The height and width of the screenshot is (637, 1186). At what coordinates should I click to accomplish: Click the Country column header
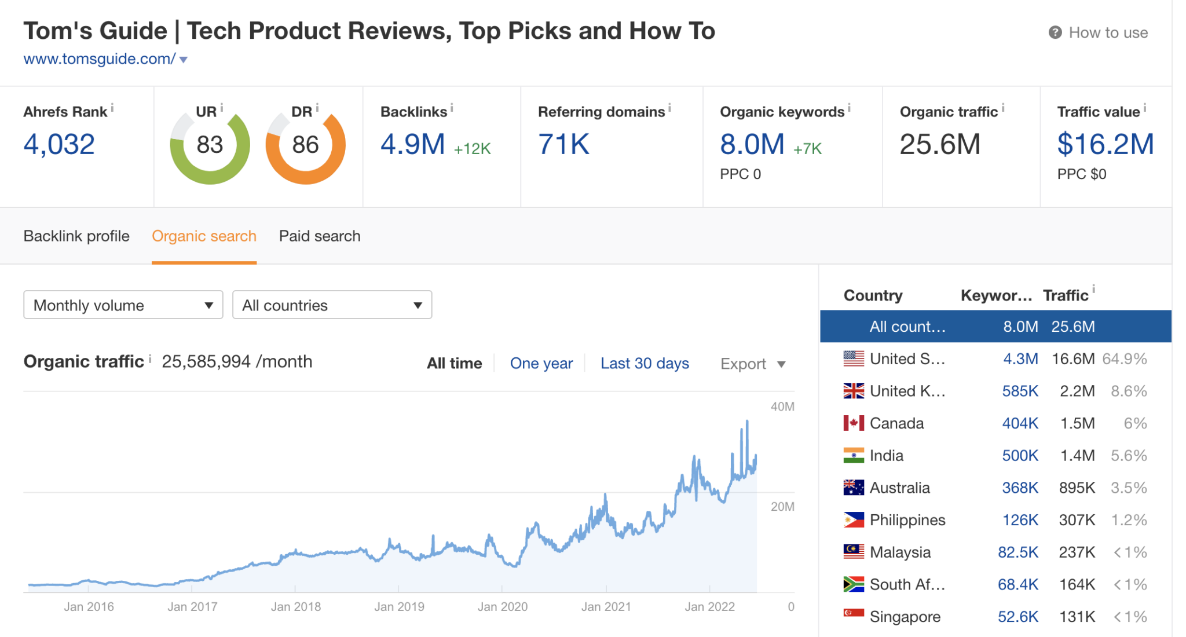click(x=873, y=295)
